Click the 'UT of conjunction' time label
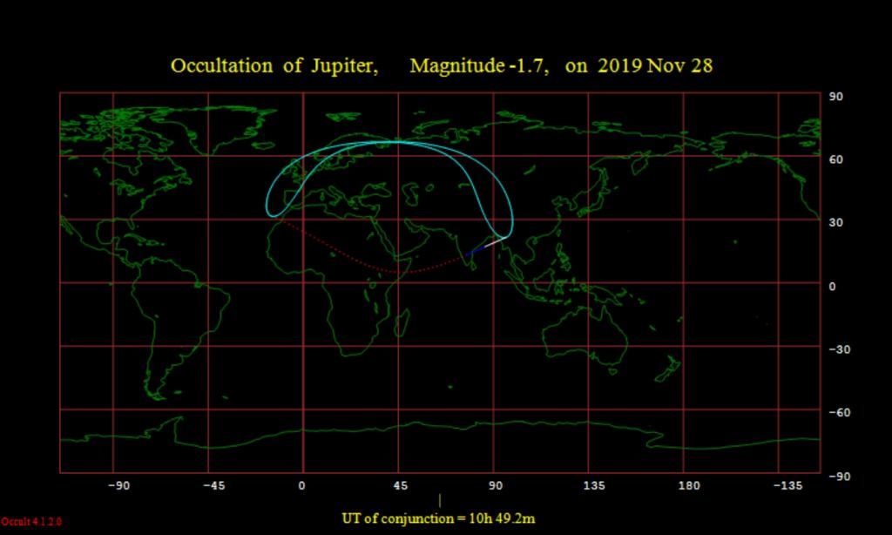Screen dimensions: 892x535 point(438,519)
